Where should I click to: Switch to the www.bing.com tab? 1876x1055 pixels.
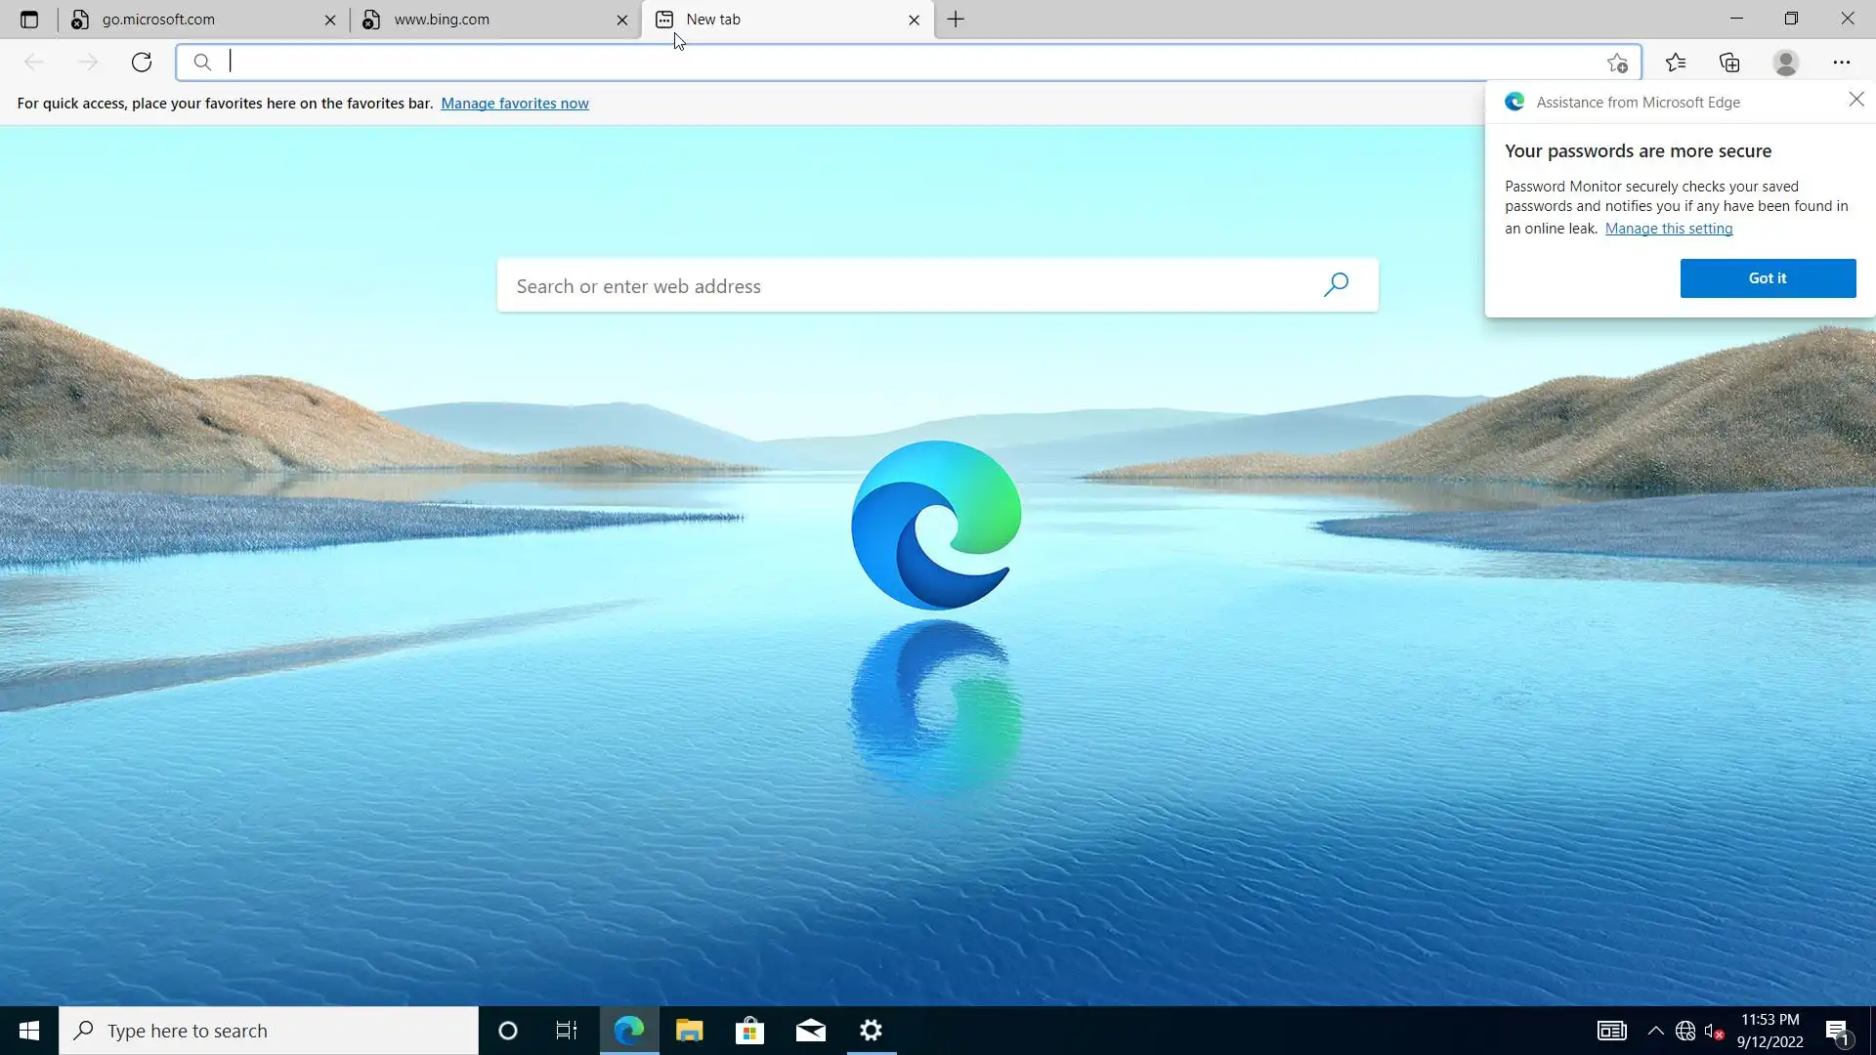tap(442, 20)
